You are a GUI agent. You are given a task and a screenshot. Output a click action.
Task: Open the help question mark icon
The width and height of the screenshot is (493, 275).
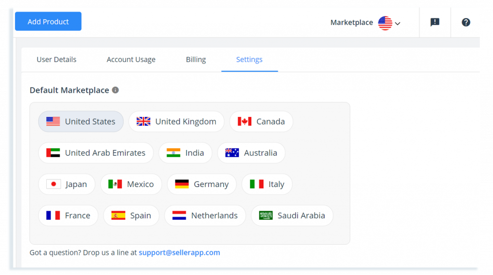(x=466, y=22)
